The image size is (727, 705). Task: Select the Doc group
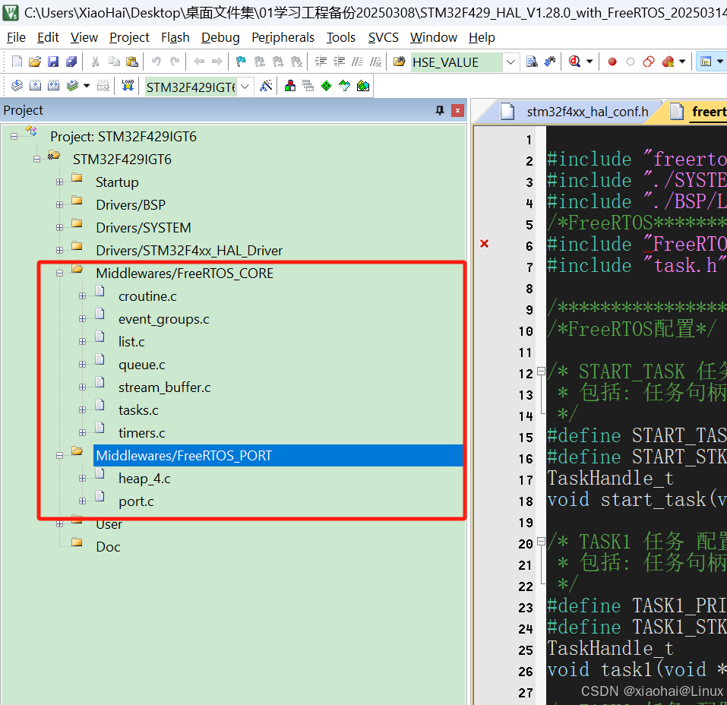coord(108,547)
